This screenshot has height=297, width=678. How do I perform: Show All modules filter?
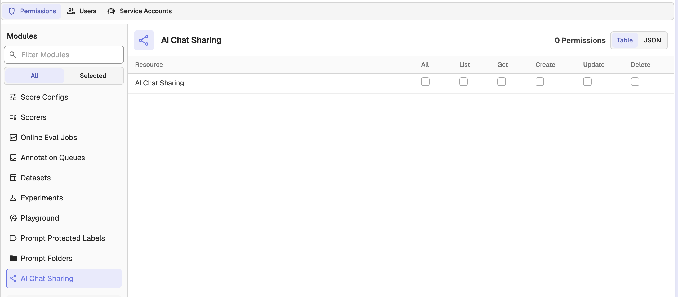pyautogui.click(x=34, y=76)
